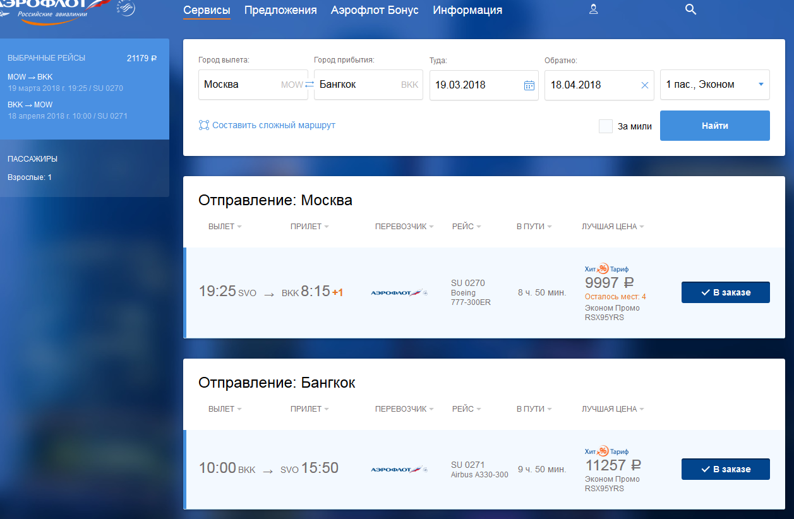Click Взрослые: 1 in passengers panel
This screenshot has width=794, height=519.
click(x=30, y=177)
